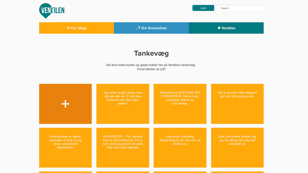Screen dimensions: 308x173
Task: Click the dark orange add-thought tile
Action: point(51,115)
